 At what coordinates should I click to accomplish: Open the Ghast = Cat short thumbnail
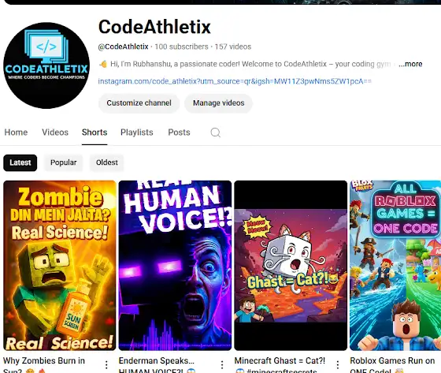click(291, 266)
